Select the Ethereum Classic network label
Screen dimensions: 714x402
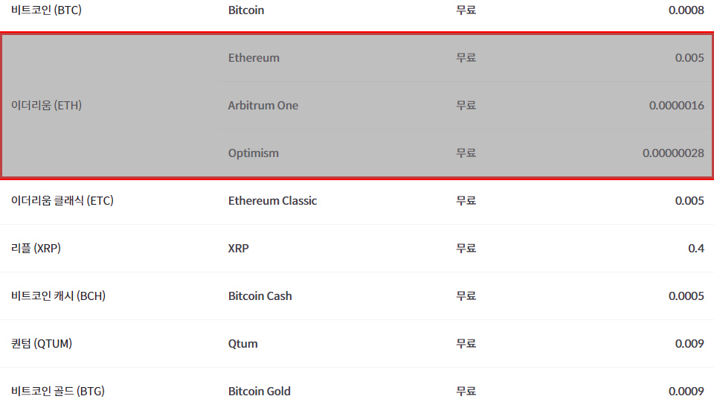click(272, 201)
